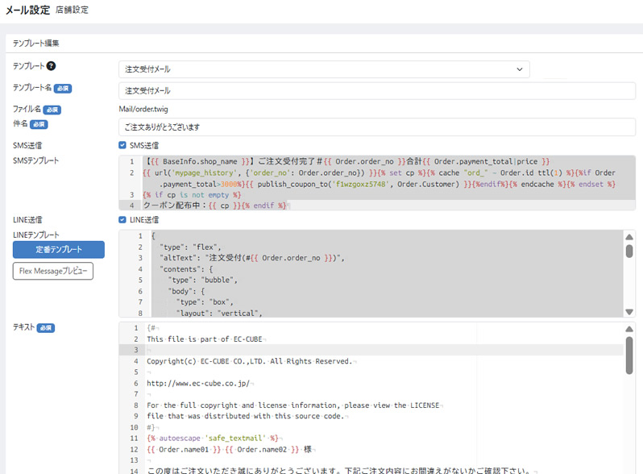Image resolution: width=643 pixels, height=474 pixels.
Task: Click line 4 クーポン配布中 in SMS editor
Action: [x=214, y=206]
